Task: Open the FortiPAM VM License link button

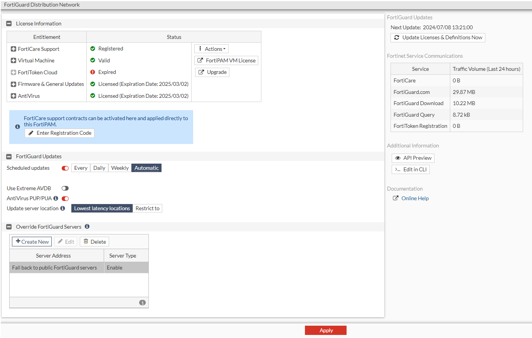Action: (226, 60)
